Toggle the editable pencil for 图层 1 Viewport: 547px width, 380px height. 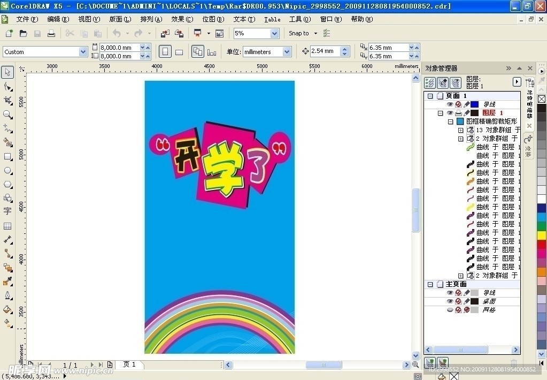click(x=466, y=113)
